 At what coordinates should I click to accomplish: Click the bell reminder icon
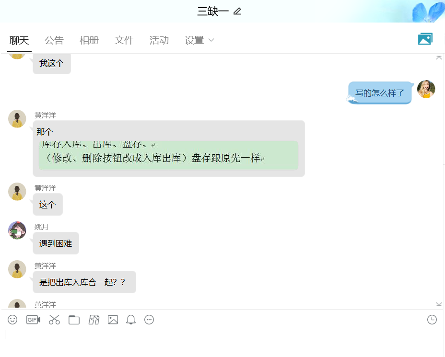pos(131,320)
